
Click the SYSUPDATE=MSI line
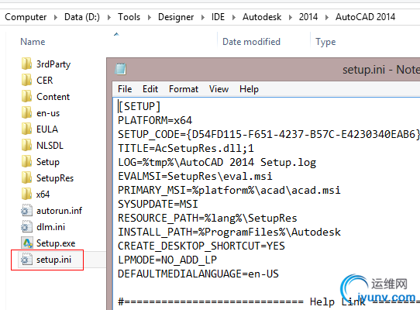pyautogui.click(x=158, y=204)
